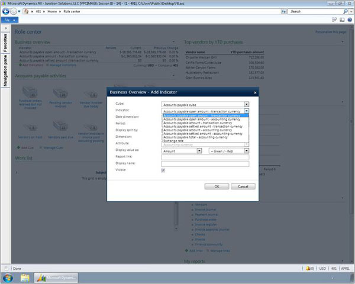Image resolution: width=355 pixels, height=284 pixels.
Task: Click the Microsoft Dynamics taskbar button
Action: point(58,277)
